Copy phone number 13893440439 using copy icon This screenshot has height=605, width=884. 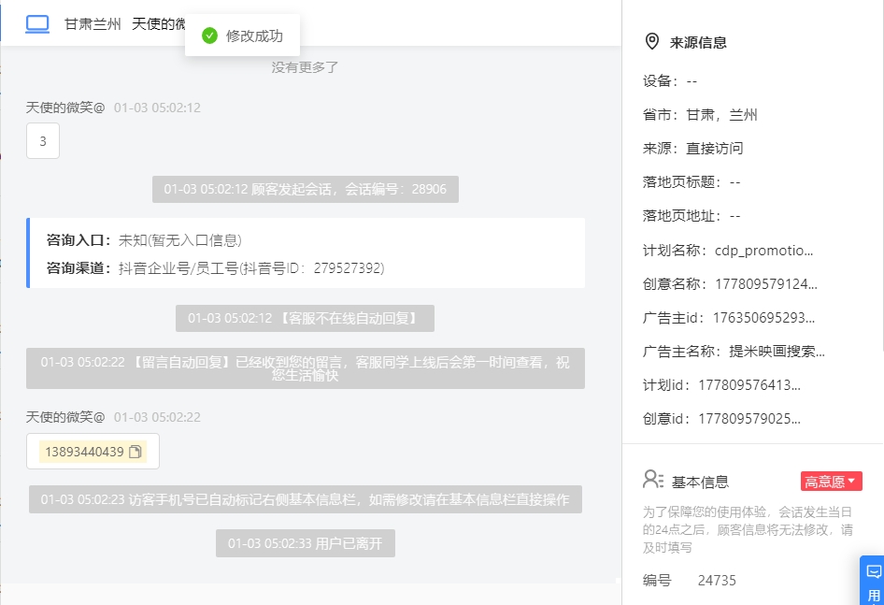click(135, 452)
